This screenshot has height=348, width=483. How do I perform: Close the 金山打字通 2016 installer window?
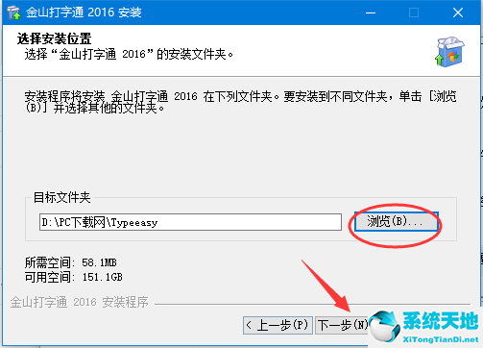click(x=458, y=12)
